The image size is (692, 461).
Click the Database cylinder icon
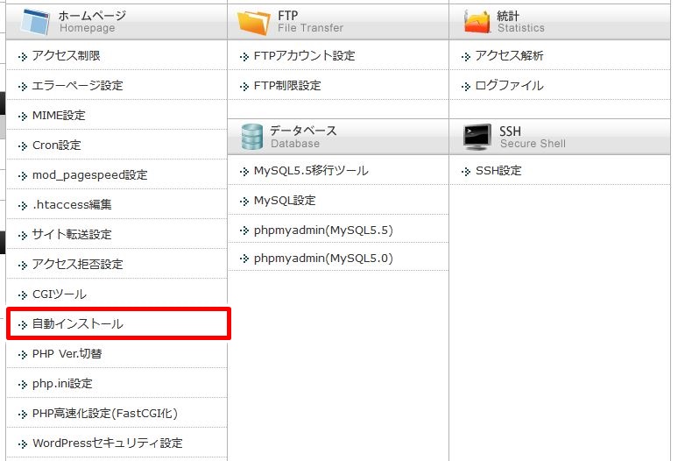coord(252,137)
